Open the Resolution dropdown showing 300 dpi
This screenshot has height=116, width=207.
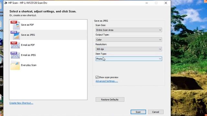coord(129,49)
